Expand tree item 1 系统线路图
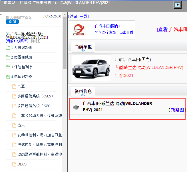This screenshot has width=187, height=172. (x=22, y=47)
